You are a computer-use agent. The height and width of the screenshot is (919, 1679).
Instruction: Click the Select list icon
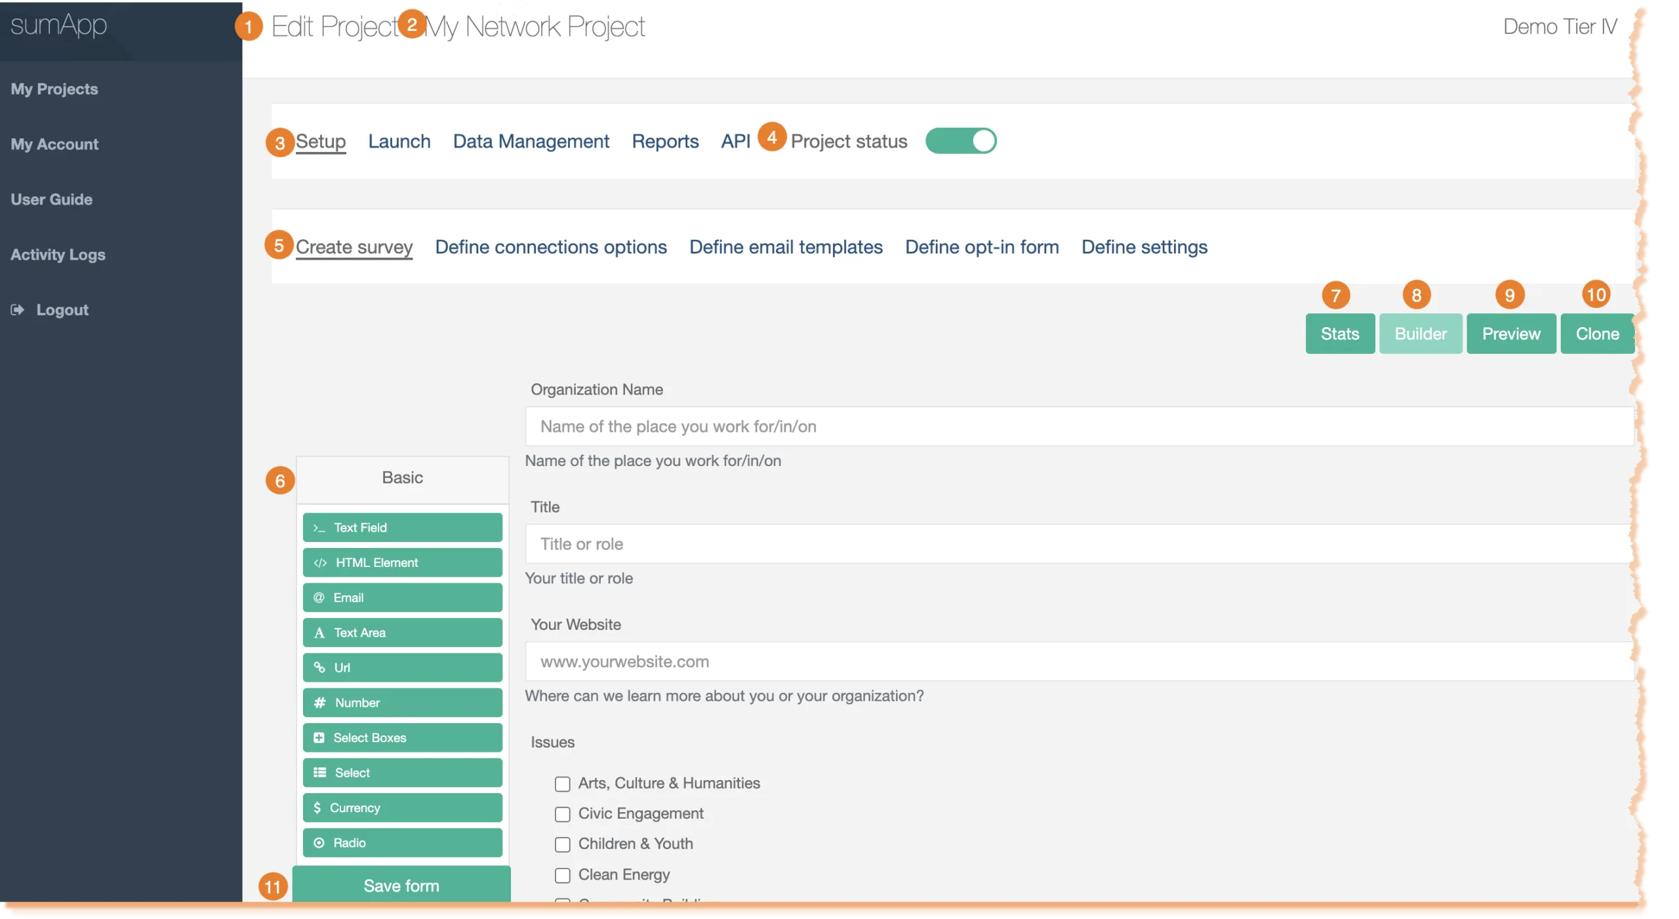(319, 773)
